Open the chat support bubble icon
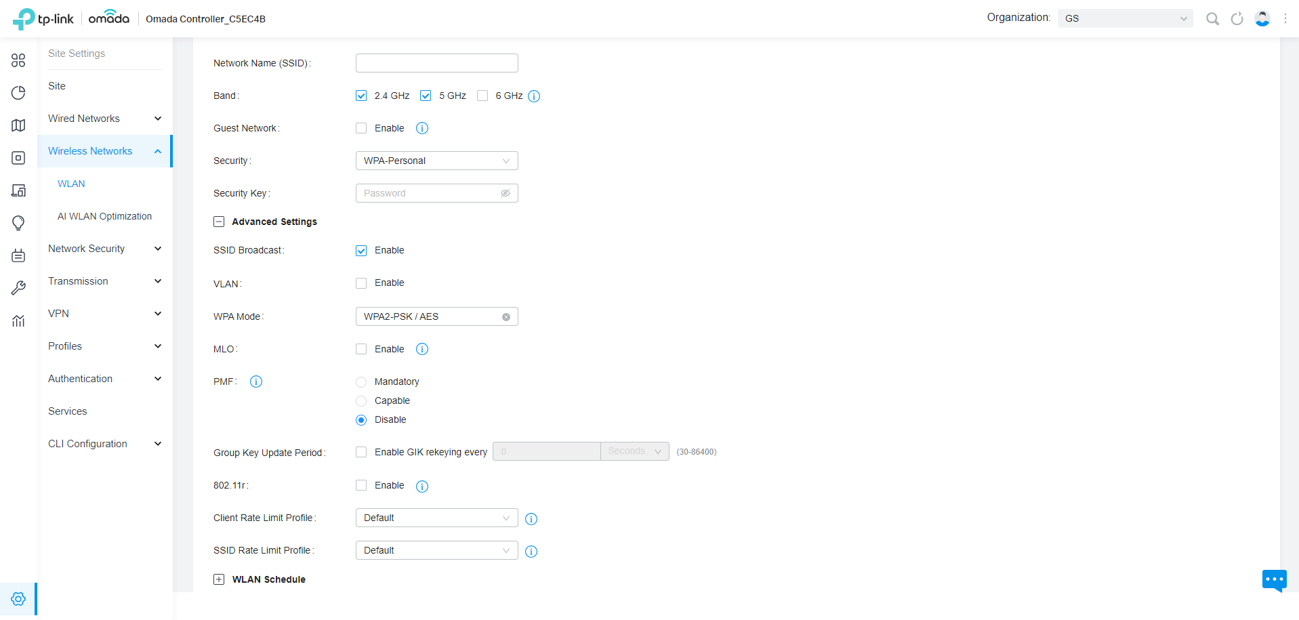The image size is (1299, 620). click(x=1274, y=581)
